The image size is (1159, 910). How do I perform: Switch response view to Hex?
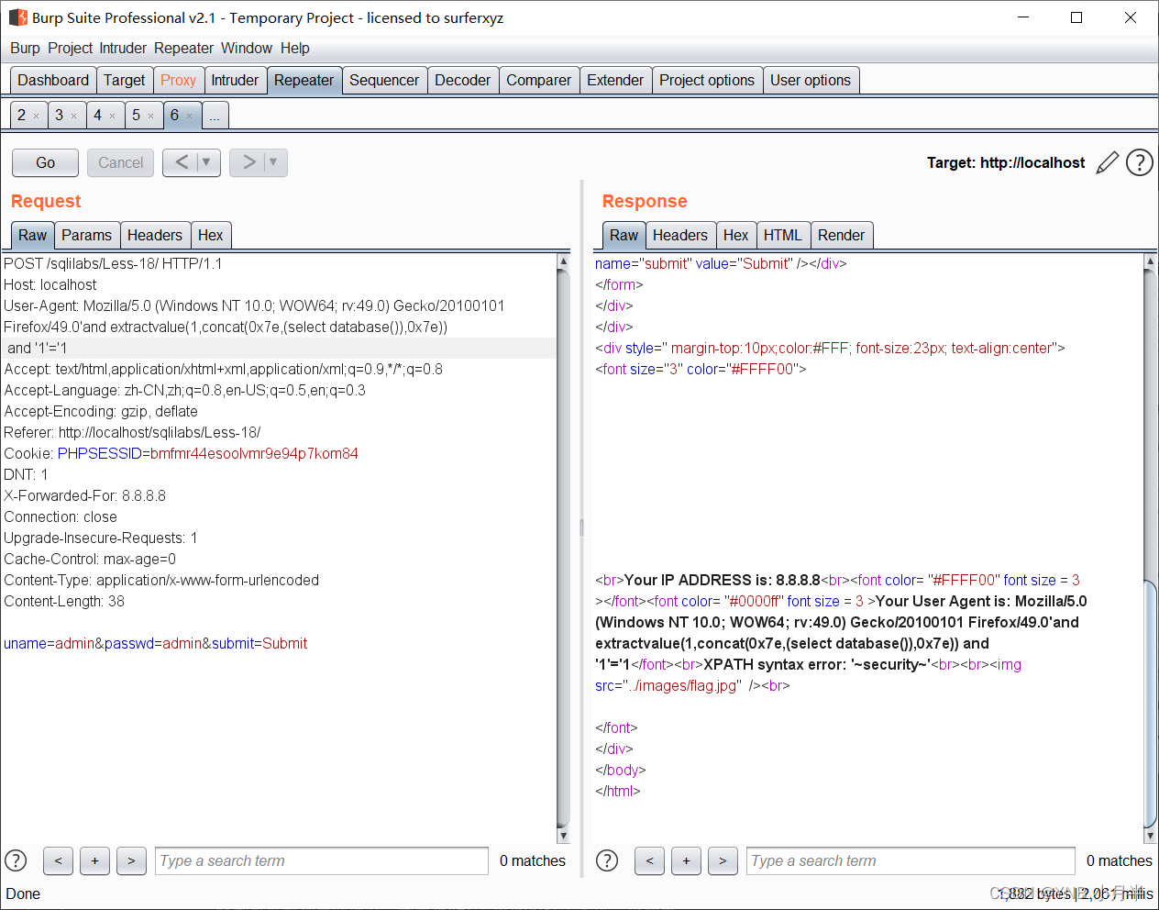click(735, 235)
